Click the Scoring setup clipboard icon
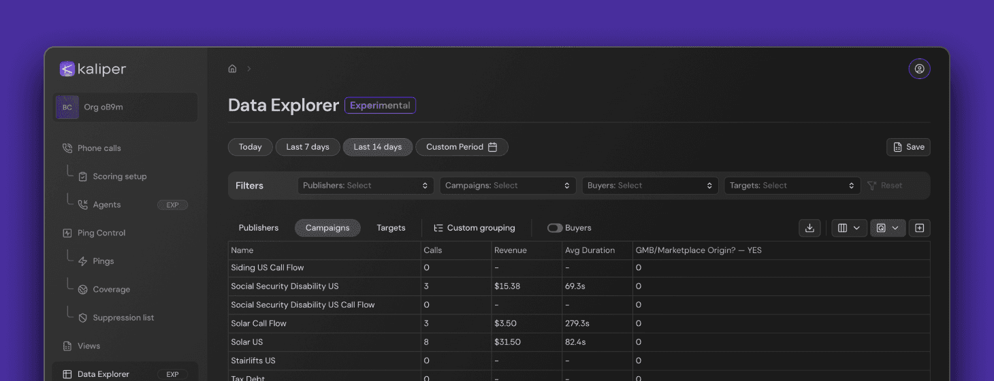Screen dimensions: 994x381 coord(83,176)
